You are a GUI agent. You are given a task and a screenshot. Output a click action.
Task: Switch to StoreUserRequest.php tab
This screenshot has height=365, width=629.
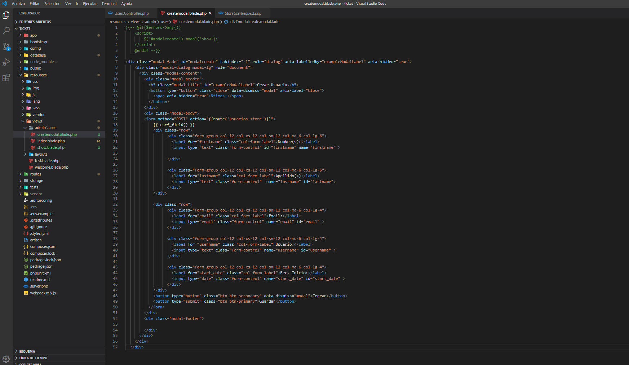pyautogui.click(x=243, y=13)
